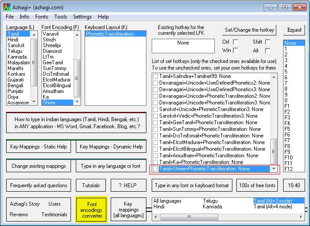Click Font Encoding list scroll up arrow
Screen dimensions: 310x226
click(77, 34)
